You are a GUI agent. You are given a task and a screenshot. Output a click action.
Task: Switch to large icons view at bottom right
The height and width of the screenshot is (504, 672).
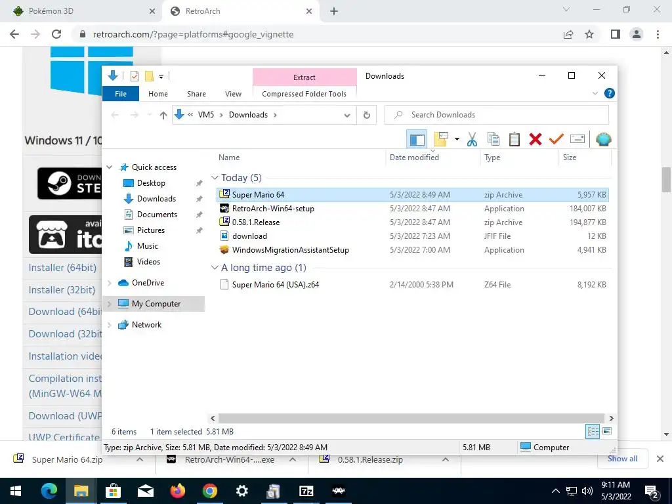coord(607,431)
